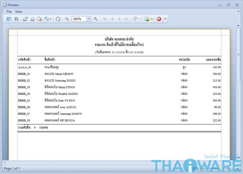243x174 pixels.
Task: Go to the next page
Action: (119, 19)
